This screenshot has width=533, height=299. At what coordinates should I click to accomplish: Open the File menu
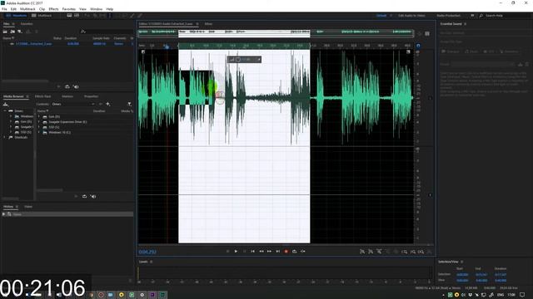click(4, 9)
